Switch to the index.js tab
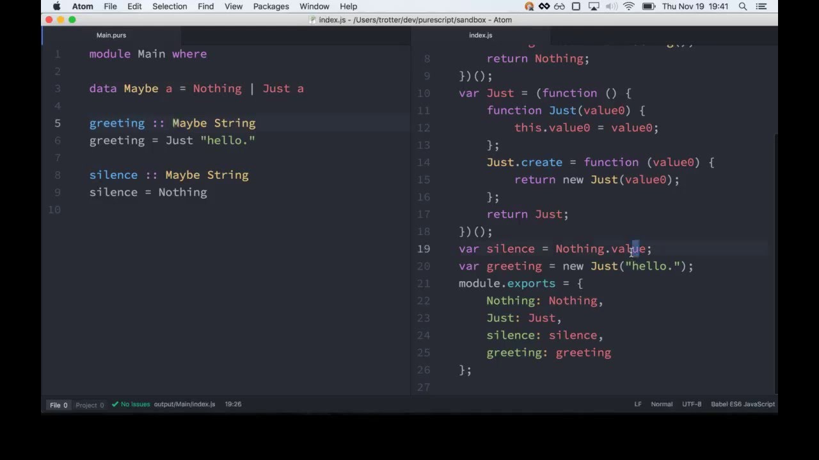The height and width of the screenshot is (460, 819). tap(481, 35)
